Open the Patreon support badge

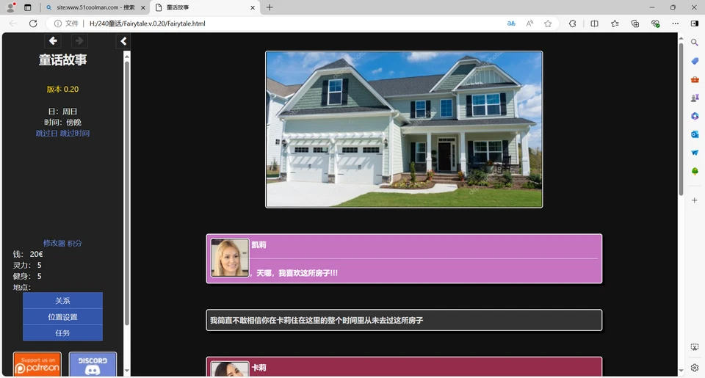pyautogui.click(x=37, y=365)
